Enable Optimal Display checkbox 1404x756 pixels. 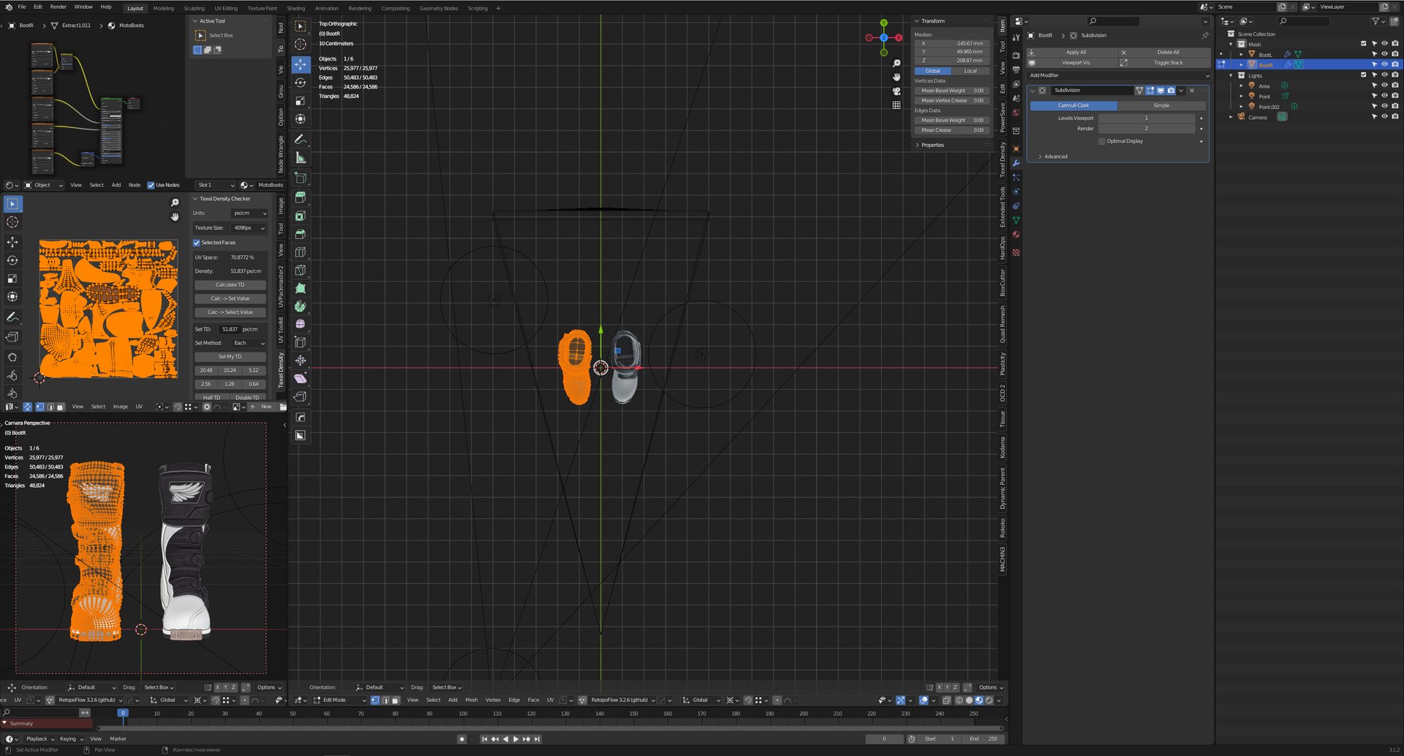(x=1102, y=141)
